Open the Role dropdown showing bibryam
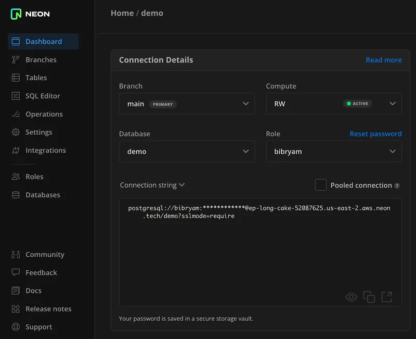The height and width of the screenshot is (339, 416). [333, 152]
